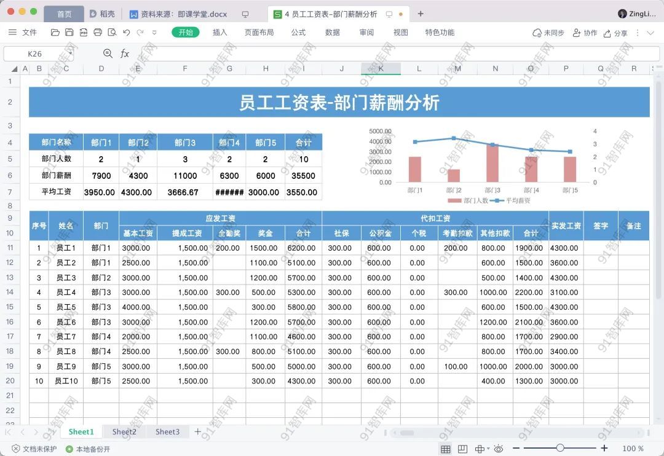The image size is (664, 456).
Task: Switch to normal grid view in status bar
Action: tap(446, 449)
